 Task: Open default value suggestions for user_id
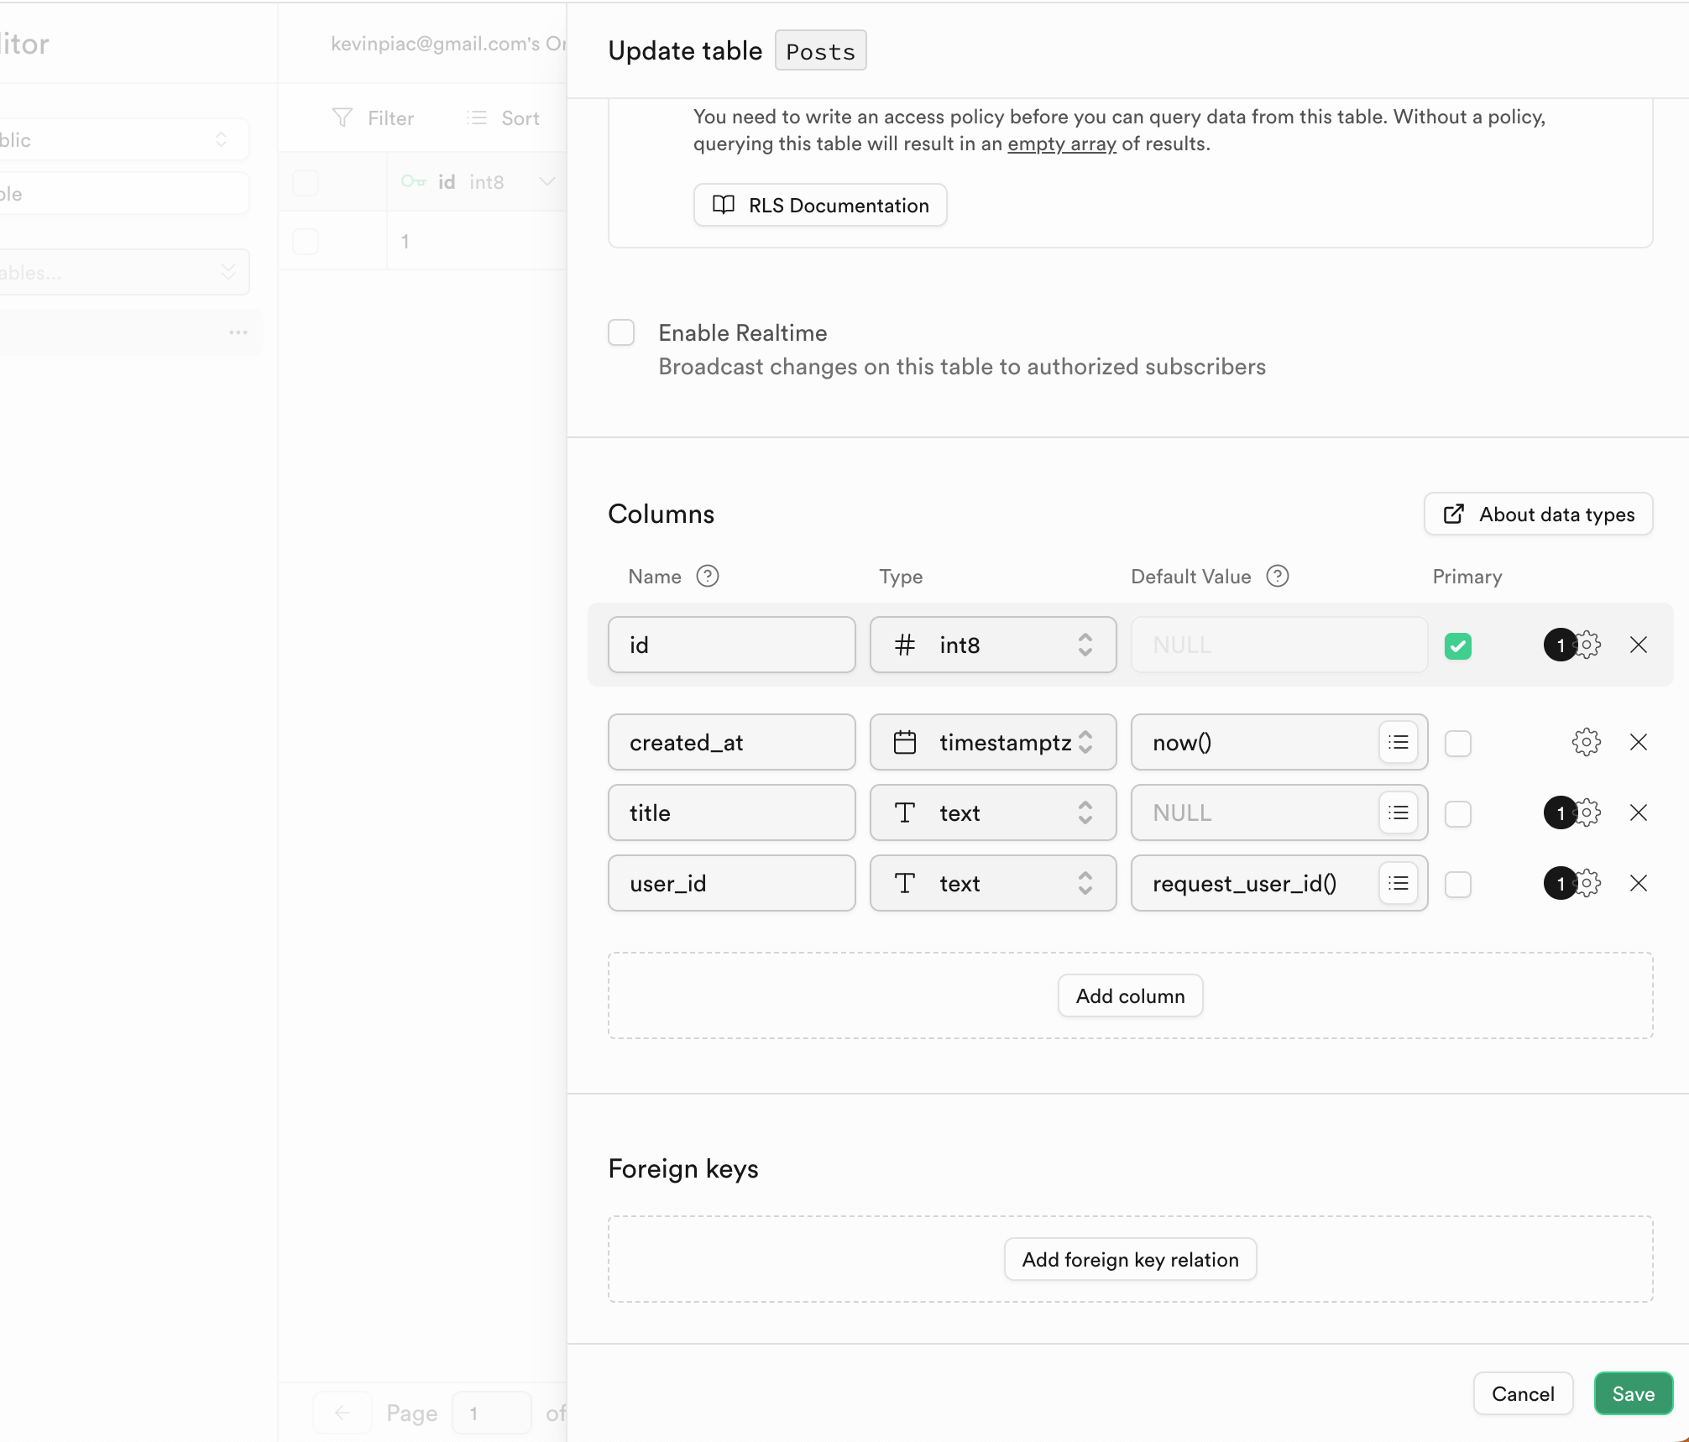(1398, 883)
